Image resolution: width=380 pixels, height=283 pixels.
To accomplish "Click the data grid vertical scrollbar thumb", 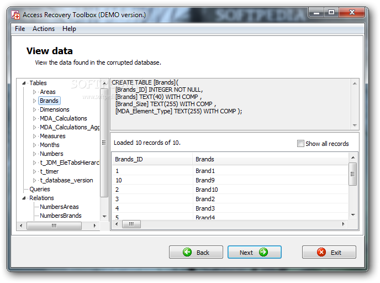I will 353,174.
